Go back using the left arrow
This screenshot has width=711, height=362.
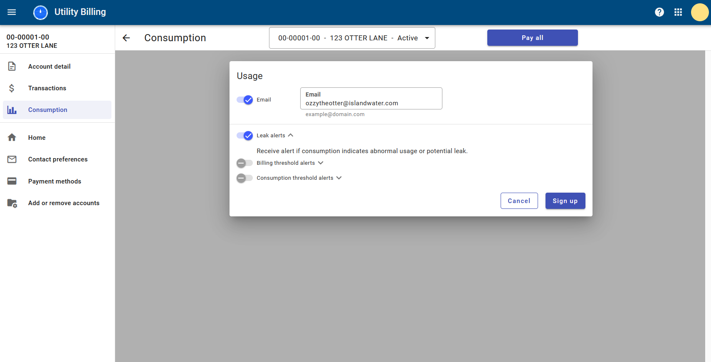pos(126,38)
